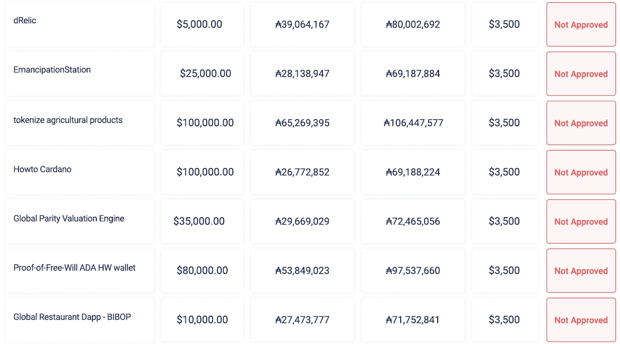Click Not Approved for Global Restaurant Dapp

[581, 320]
